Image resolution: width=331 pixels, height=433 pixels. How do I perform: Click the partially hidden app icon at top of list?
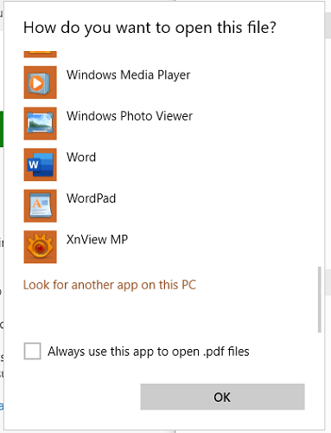pos(40,55)
